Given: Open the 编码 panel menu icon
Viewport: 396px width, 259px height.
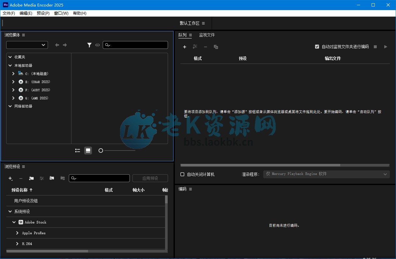Looking at the screenshot, I should 190,189.
